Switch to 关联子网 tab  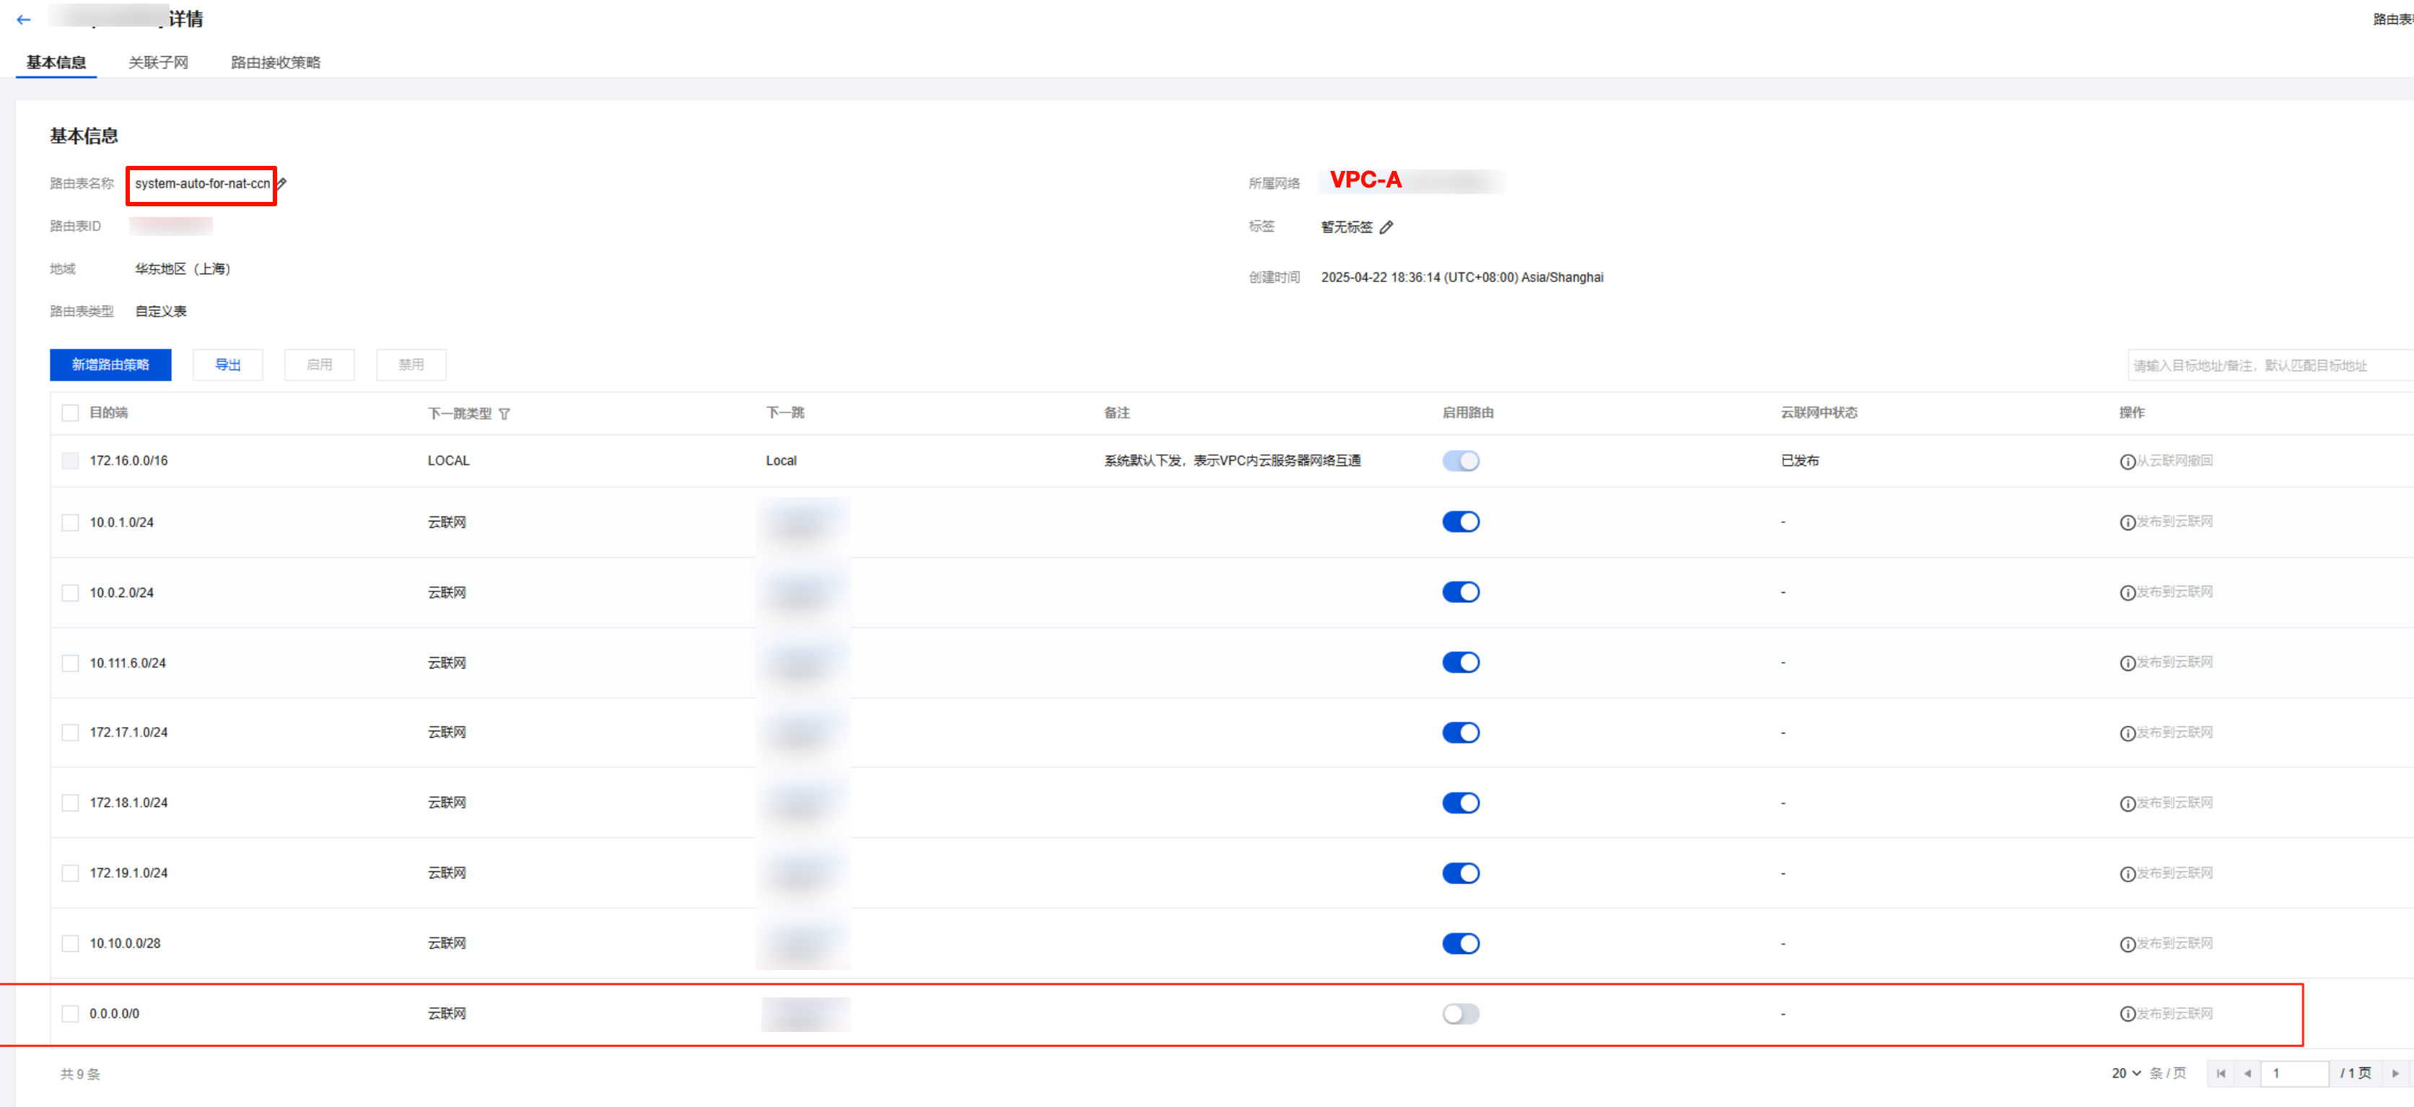click(157, 62)
